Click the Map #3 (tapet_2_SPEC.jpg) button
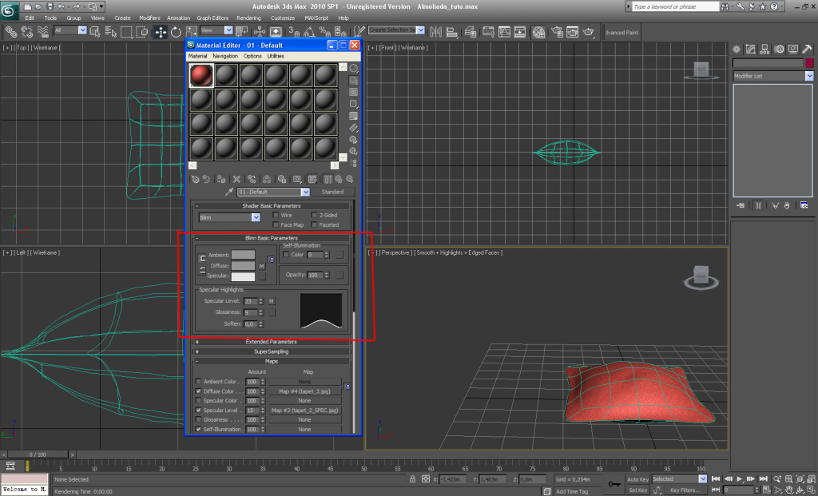This screenshot has width=818, height=496. [x=304, y=411]
